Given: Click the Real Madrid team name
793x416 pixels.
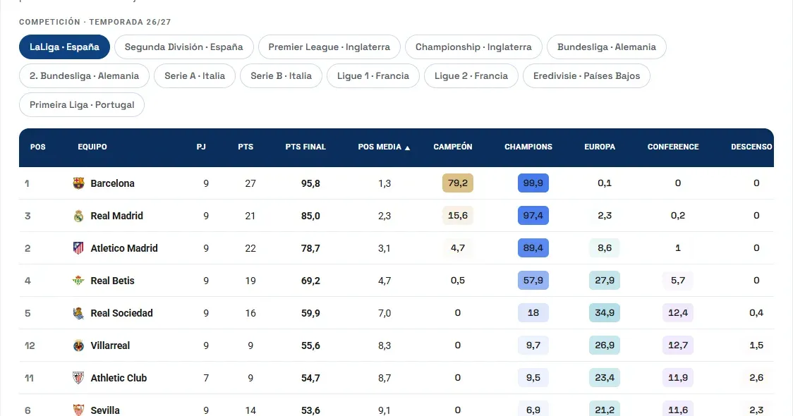Looking at the screenshot, I should coord(117,216).
